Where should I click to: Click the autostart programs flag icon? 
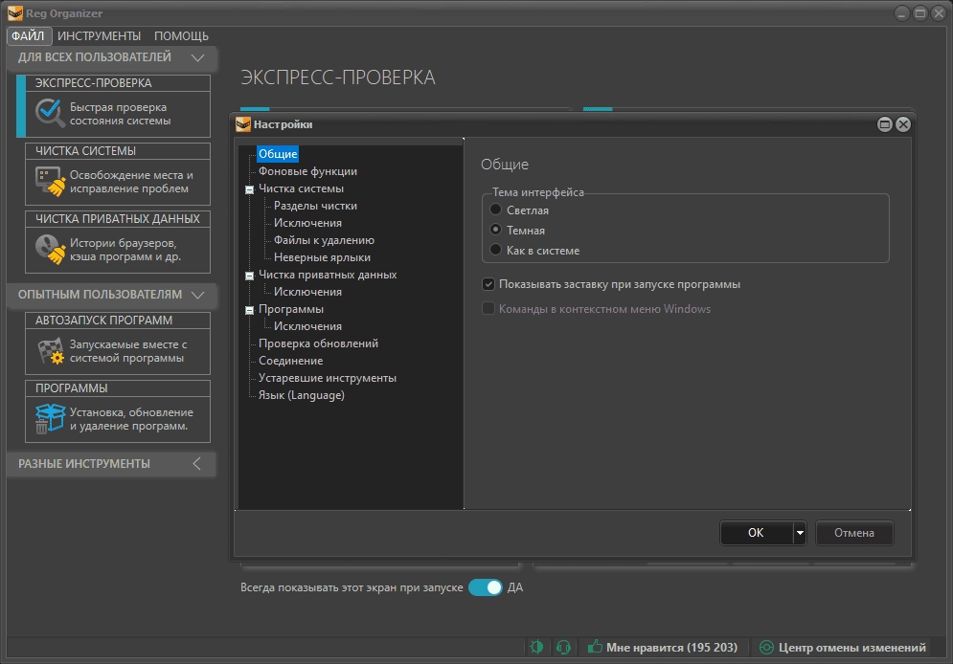click(x=51, y=351)
